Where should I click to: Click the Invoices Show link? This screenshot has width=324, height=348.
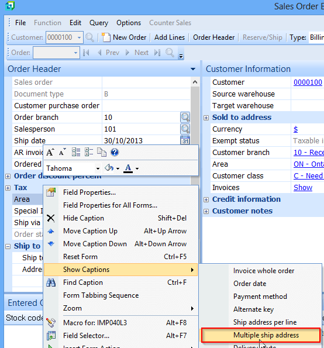[303, 188]
